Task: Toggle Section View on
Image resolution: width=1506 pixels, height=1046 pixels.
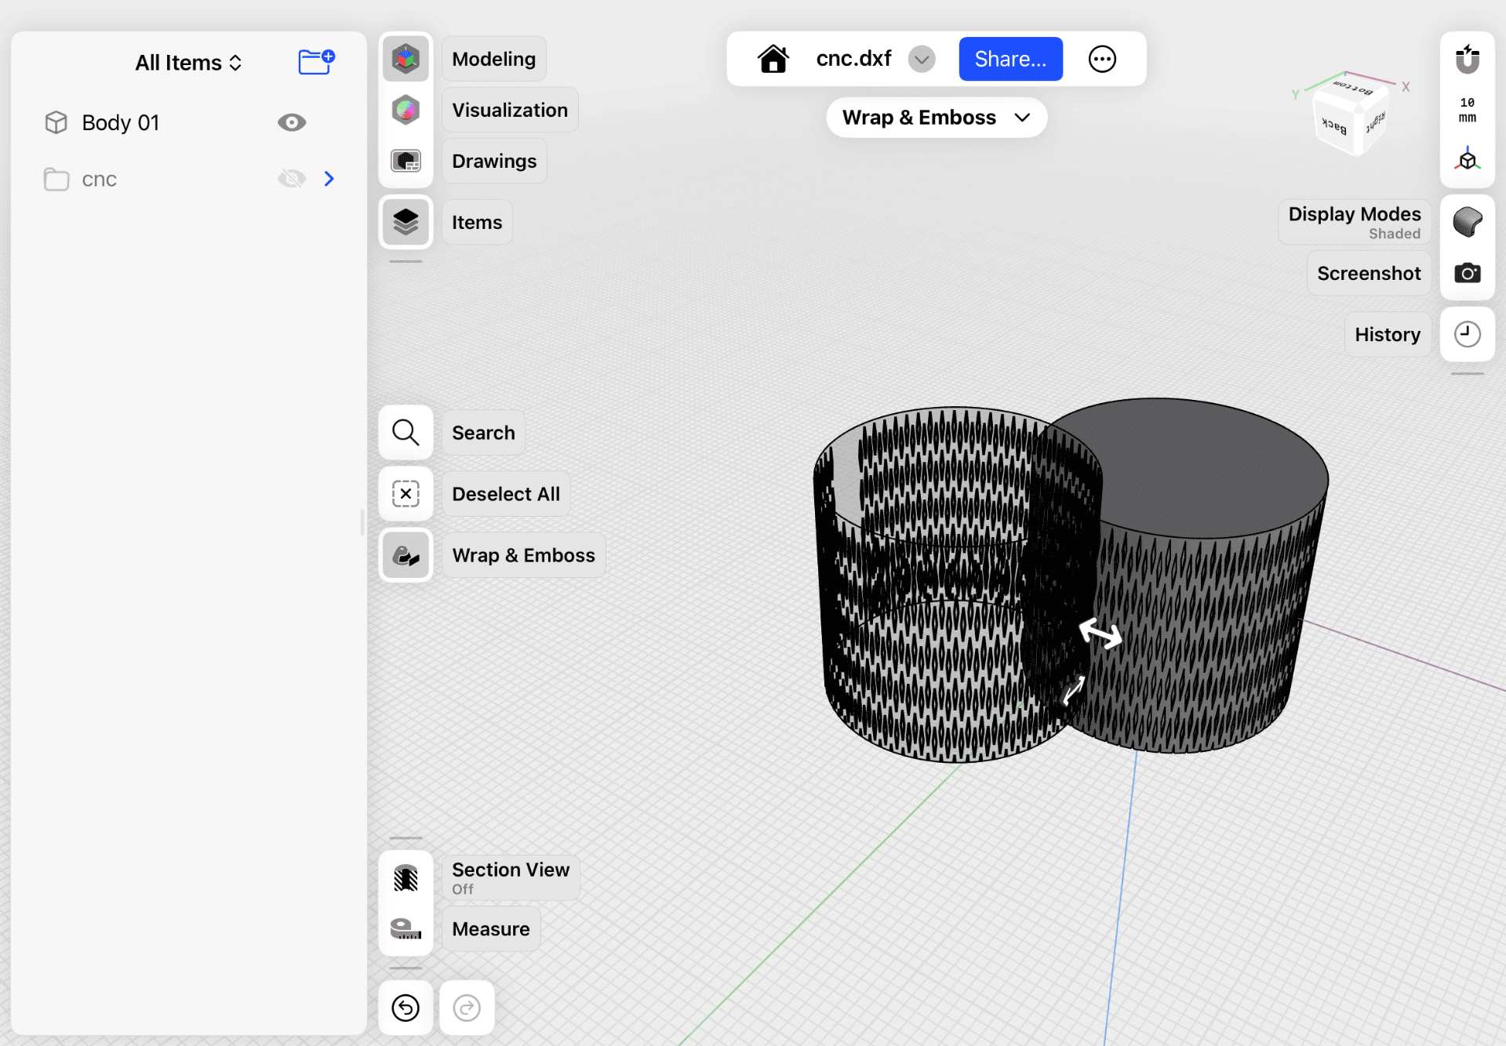Action: point(406,878)
